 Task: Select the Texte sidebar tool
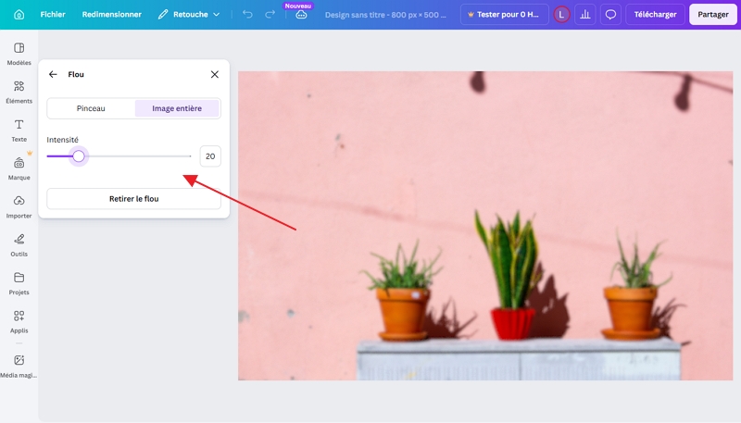(x=19, y=131)
